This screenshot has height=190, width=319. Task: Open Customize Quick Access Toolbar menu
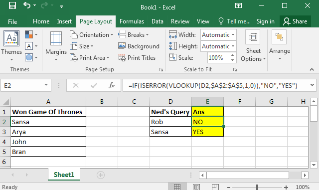[x=61, y=6]
